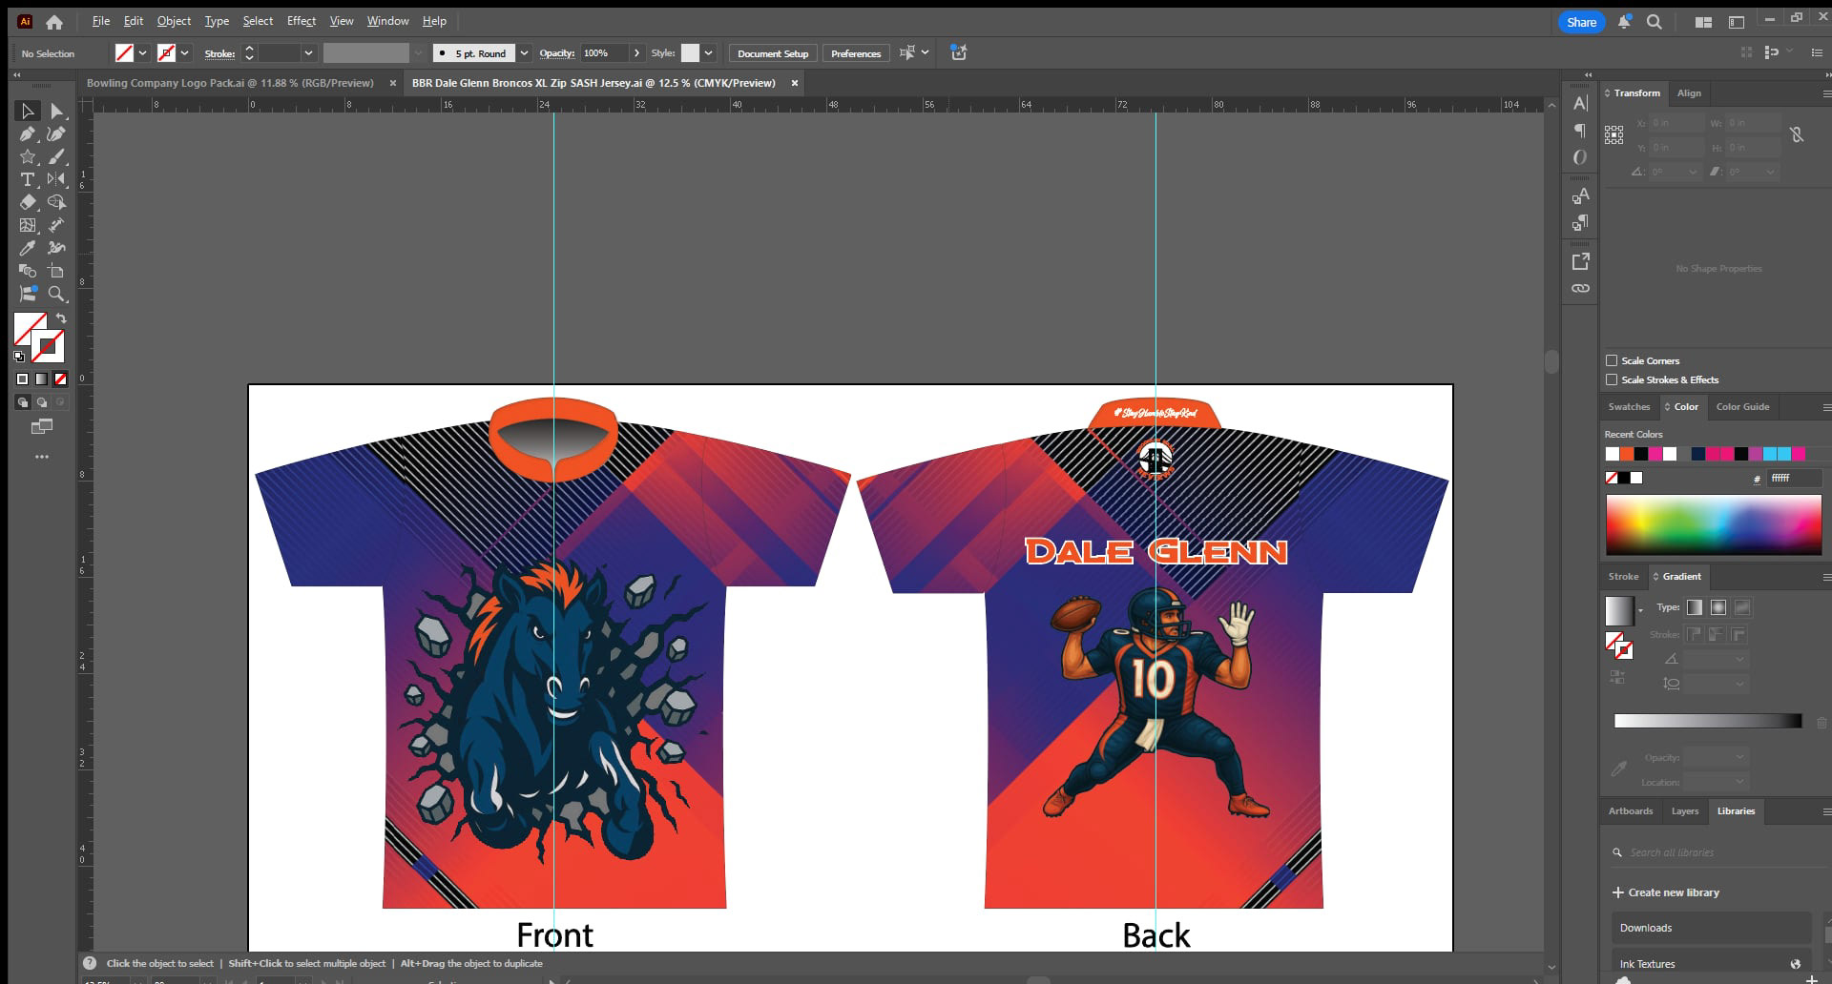Reset to default fill and stroke

19,357
